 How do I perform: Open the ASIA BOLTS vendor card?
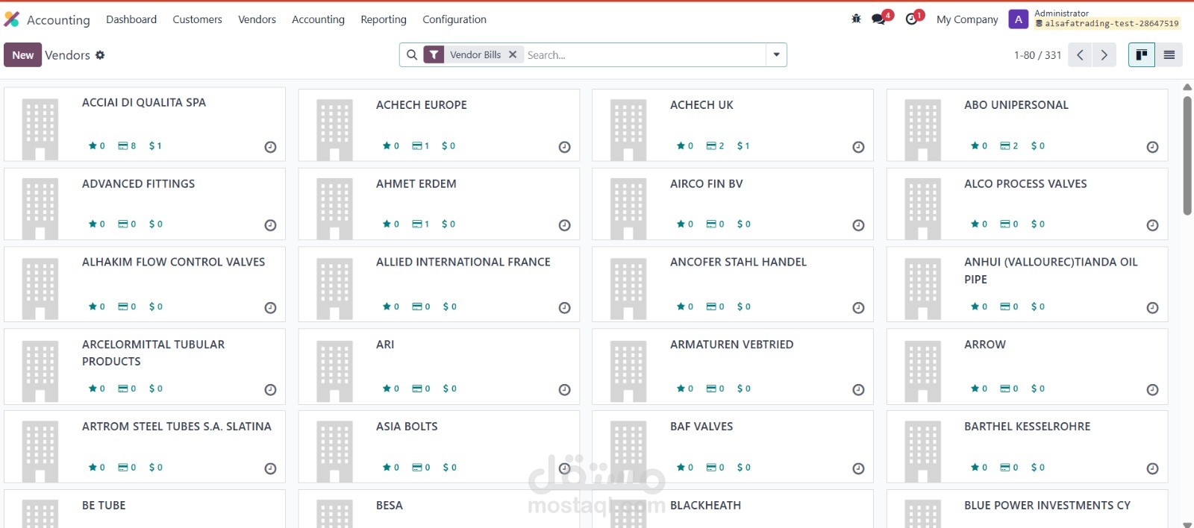point(439,446)
